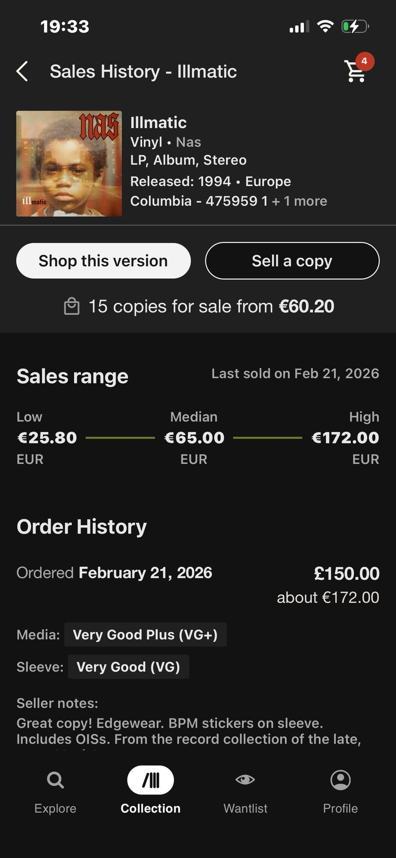This screenshot has width=396, height=858.
Task: Tap the back arrow icon
Action: [22, 71]
